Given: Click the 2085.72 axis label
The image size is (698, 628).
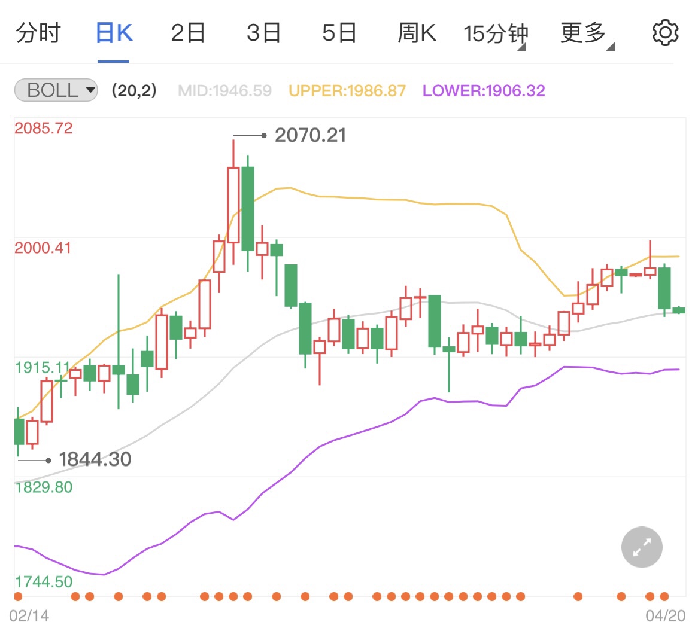Looking at the screenshot, I should pyautogui.click(x=43, y=129).
